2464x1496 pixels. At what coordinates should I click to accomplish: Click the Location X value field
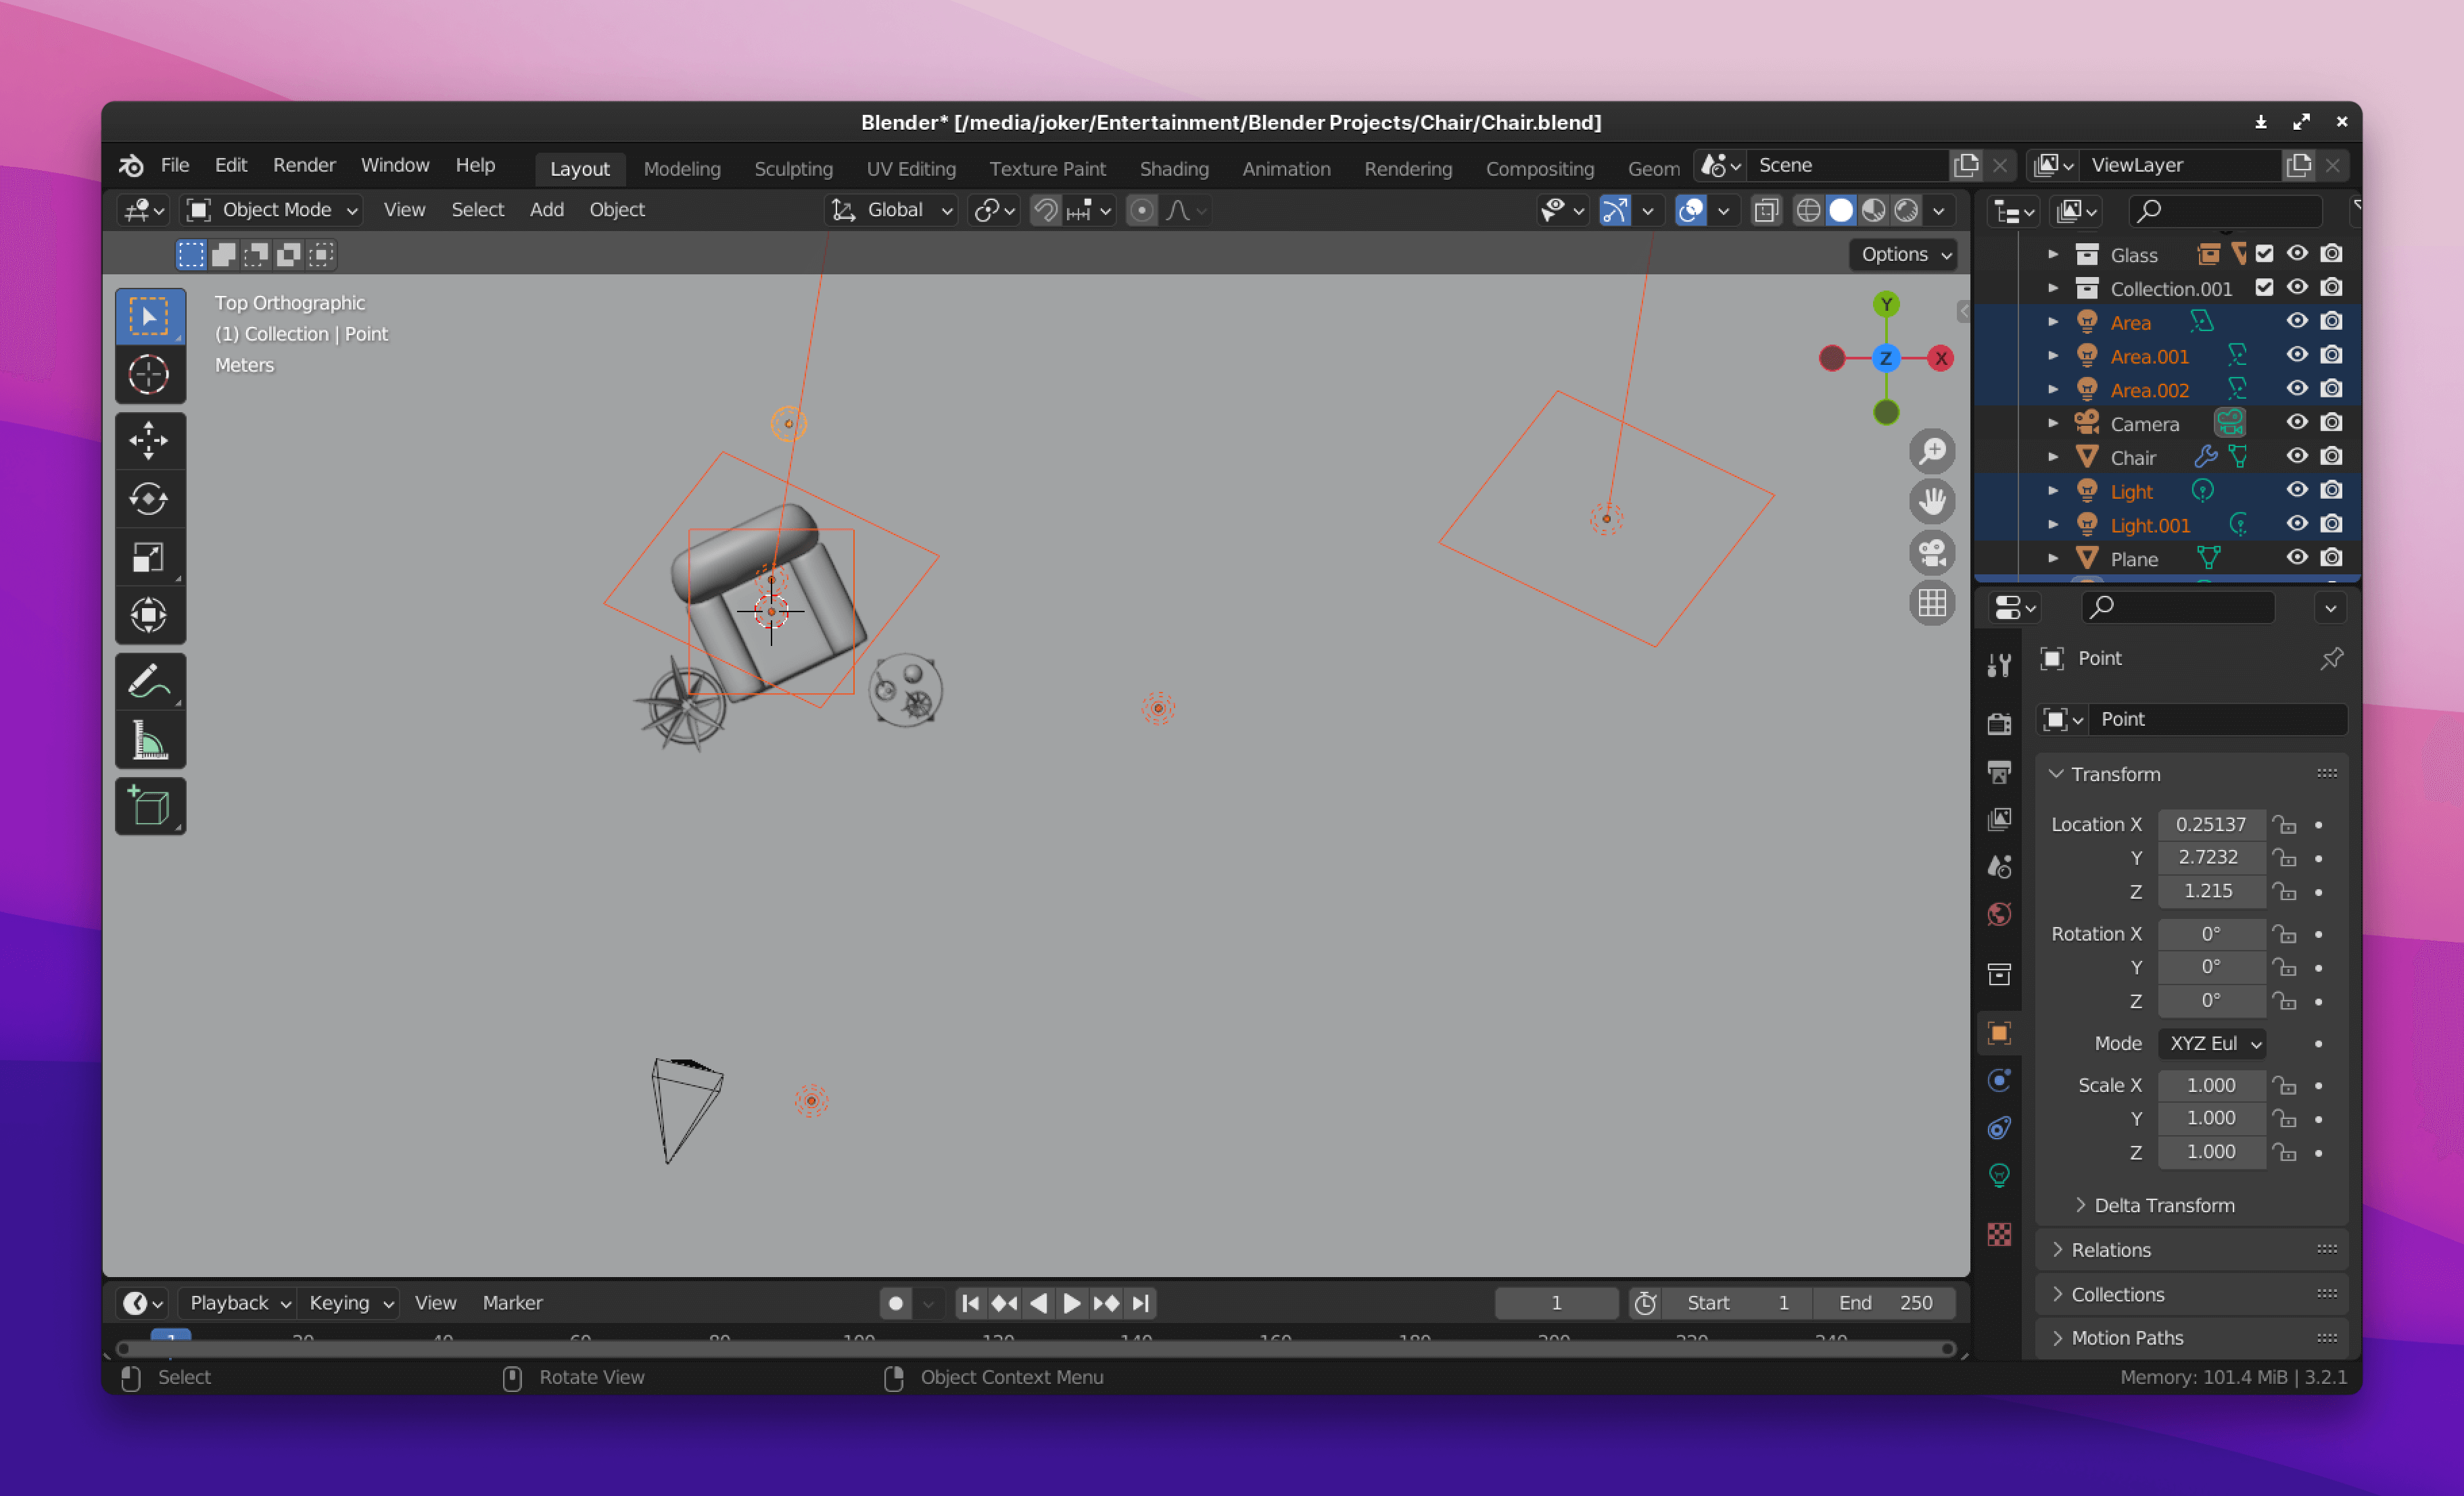2210,824
